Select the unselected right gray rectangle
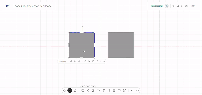The width and height of the screenshot is (202, 95). (x=121, y=45)
